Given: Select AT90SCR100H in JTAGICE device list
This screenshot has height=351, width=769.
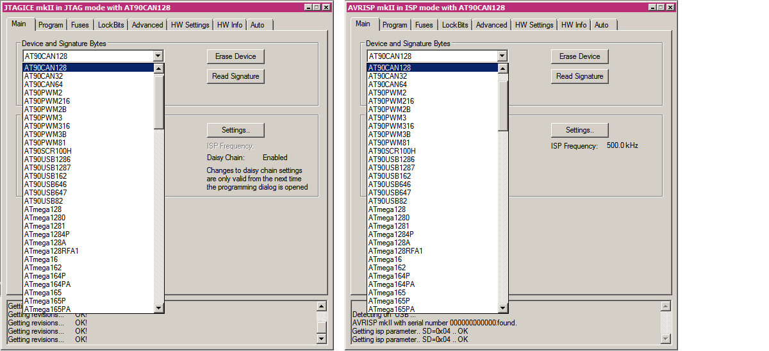Looking at the screenshot, I should coord(88,151).
